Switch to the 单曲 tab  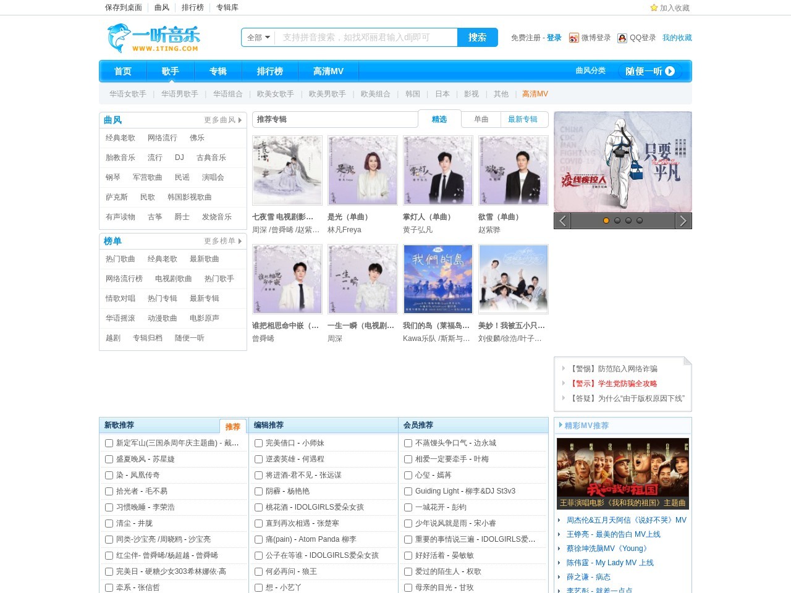click(x=481, y=119)
